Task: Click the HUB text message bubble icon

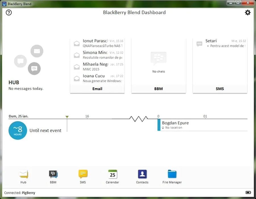Action: [x=20, y=61]
